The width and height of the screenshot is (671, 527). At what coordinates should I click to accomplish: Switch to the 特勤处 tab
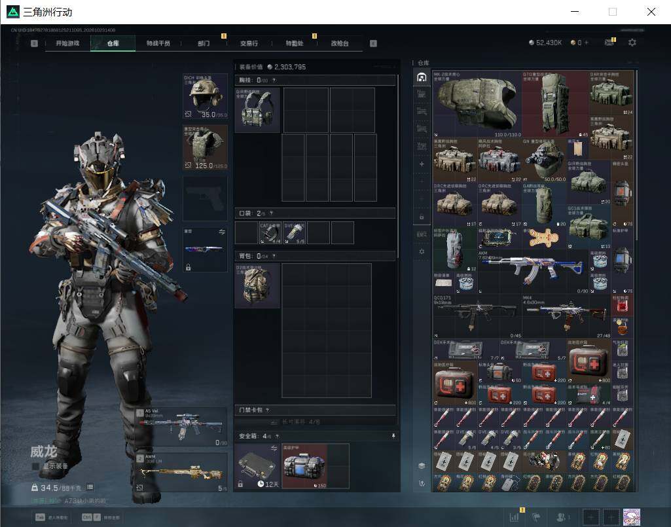click(x=295, y=43)
